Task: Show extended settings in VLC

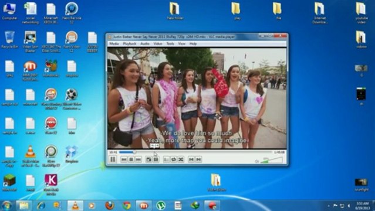Action: [156, 159]
